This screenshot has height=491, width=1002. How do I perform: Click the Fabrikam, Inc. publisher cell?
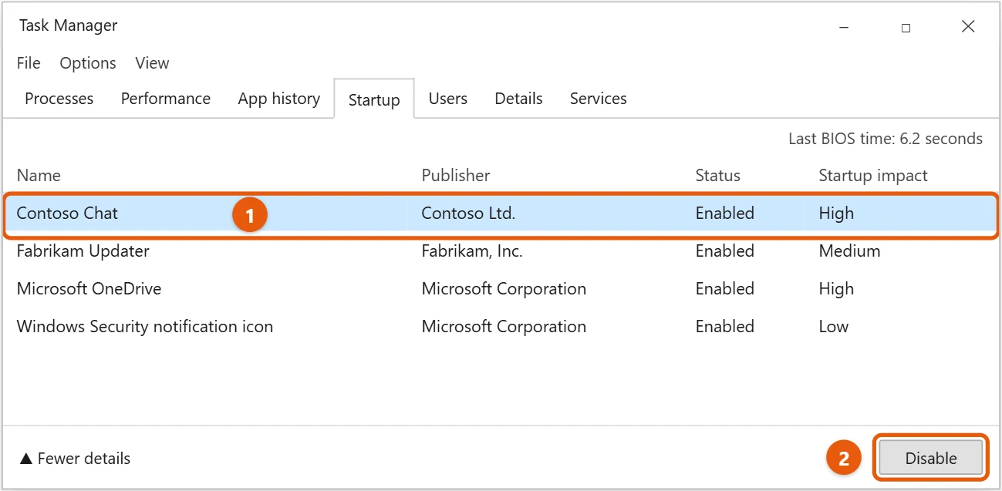pyautogui.click(x=472, y=251)
